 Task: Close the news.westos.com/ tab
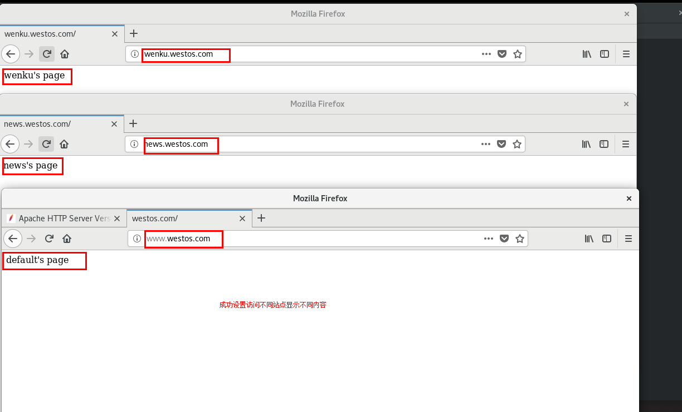pos(114,124)
